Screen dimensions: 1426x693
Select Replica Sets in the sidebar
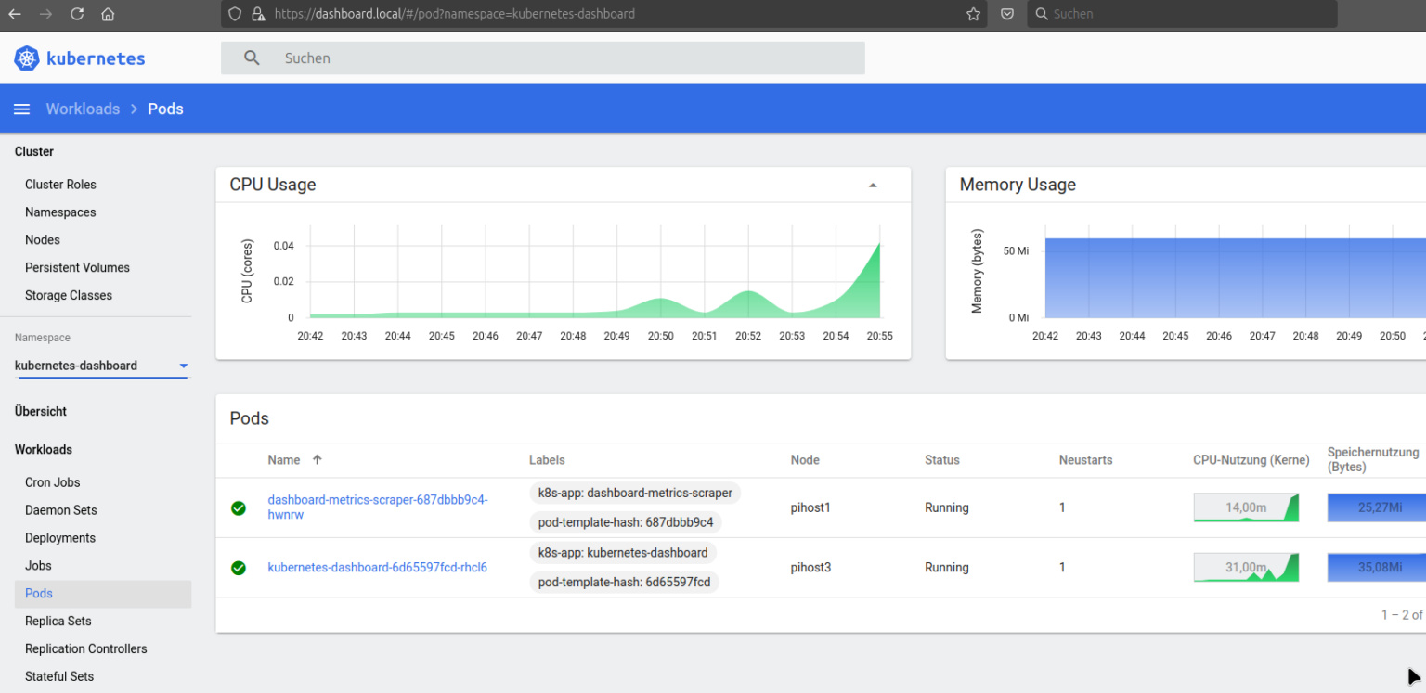coord(58,622)
